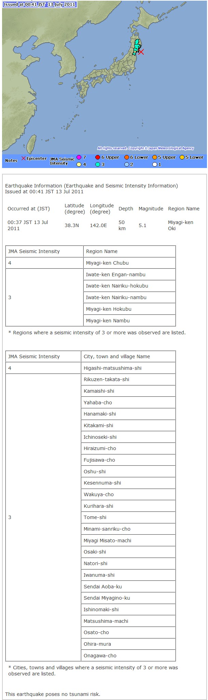Click the 5 Upper legend circle
Screen dimensions: 208x700
point(154,157)
